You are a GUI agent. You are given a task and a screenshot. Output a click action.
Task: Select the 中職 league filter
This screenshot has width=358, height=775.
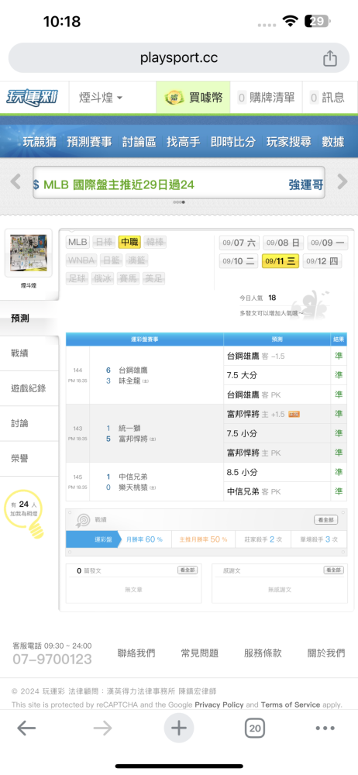click(x=129, y=242)
